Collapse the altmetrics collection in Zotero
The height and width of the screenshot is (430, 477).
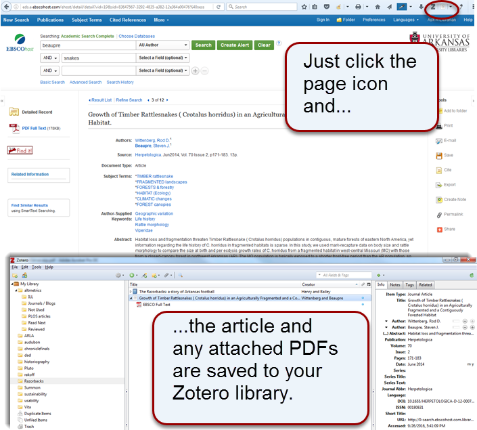(16, 291)
